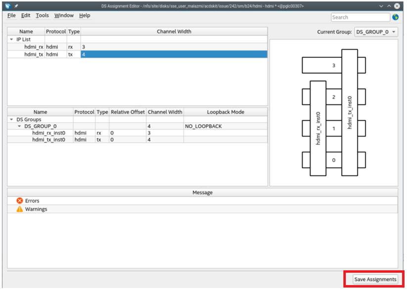Select hdmi_rx_inst0 row in DS Groups
Viewport: 407px width, 290px height.
[137, 133]
